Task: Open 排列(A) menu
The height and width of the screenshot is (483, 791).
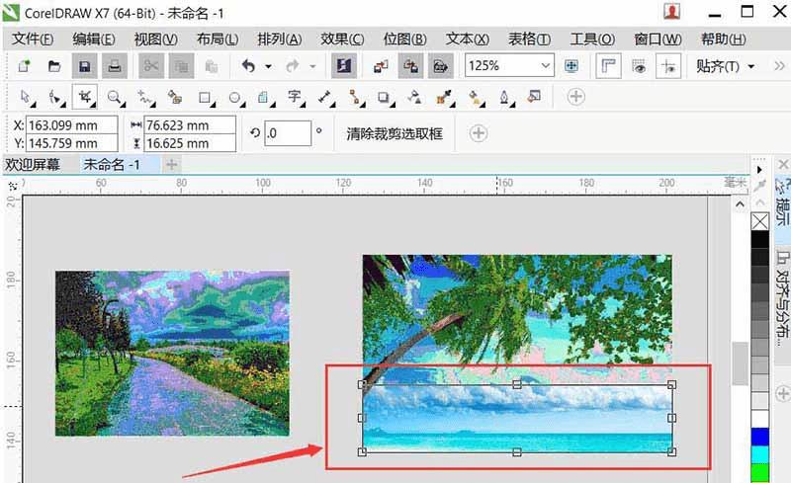Action: [280, 40]
